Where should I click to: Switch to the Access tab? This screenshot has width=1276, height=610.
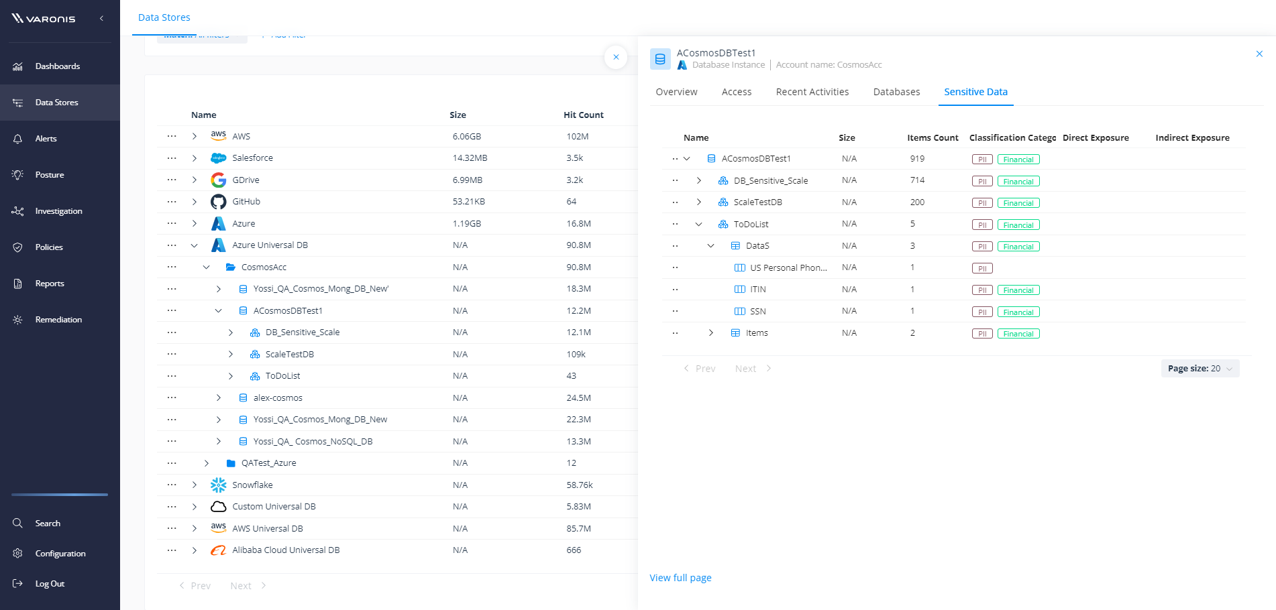(x=736, y=92)
